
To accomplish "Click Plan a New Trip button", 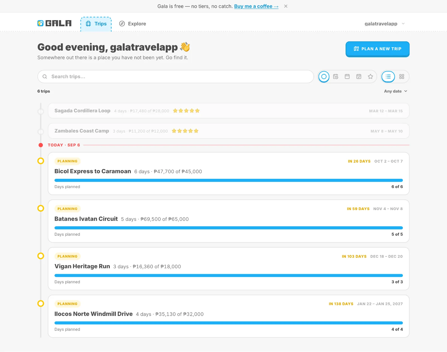I will click(377, 49).
